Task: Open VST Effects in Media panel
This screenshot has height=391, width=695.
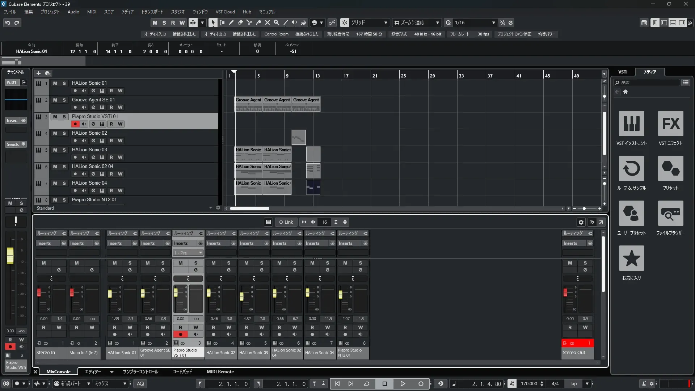Action: (670, 123)
